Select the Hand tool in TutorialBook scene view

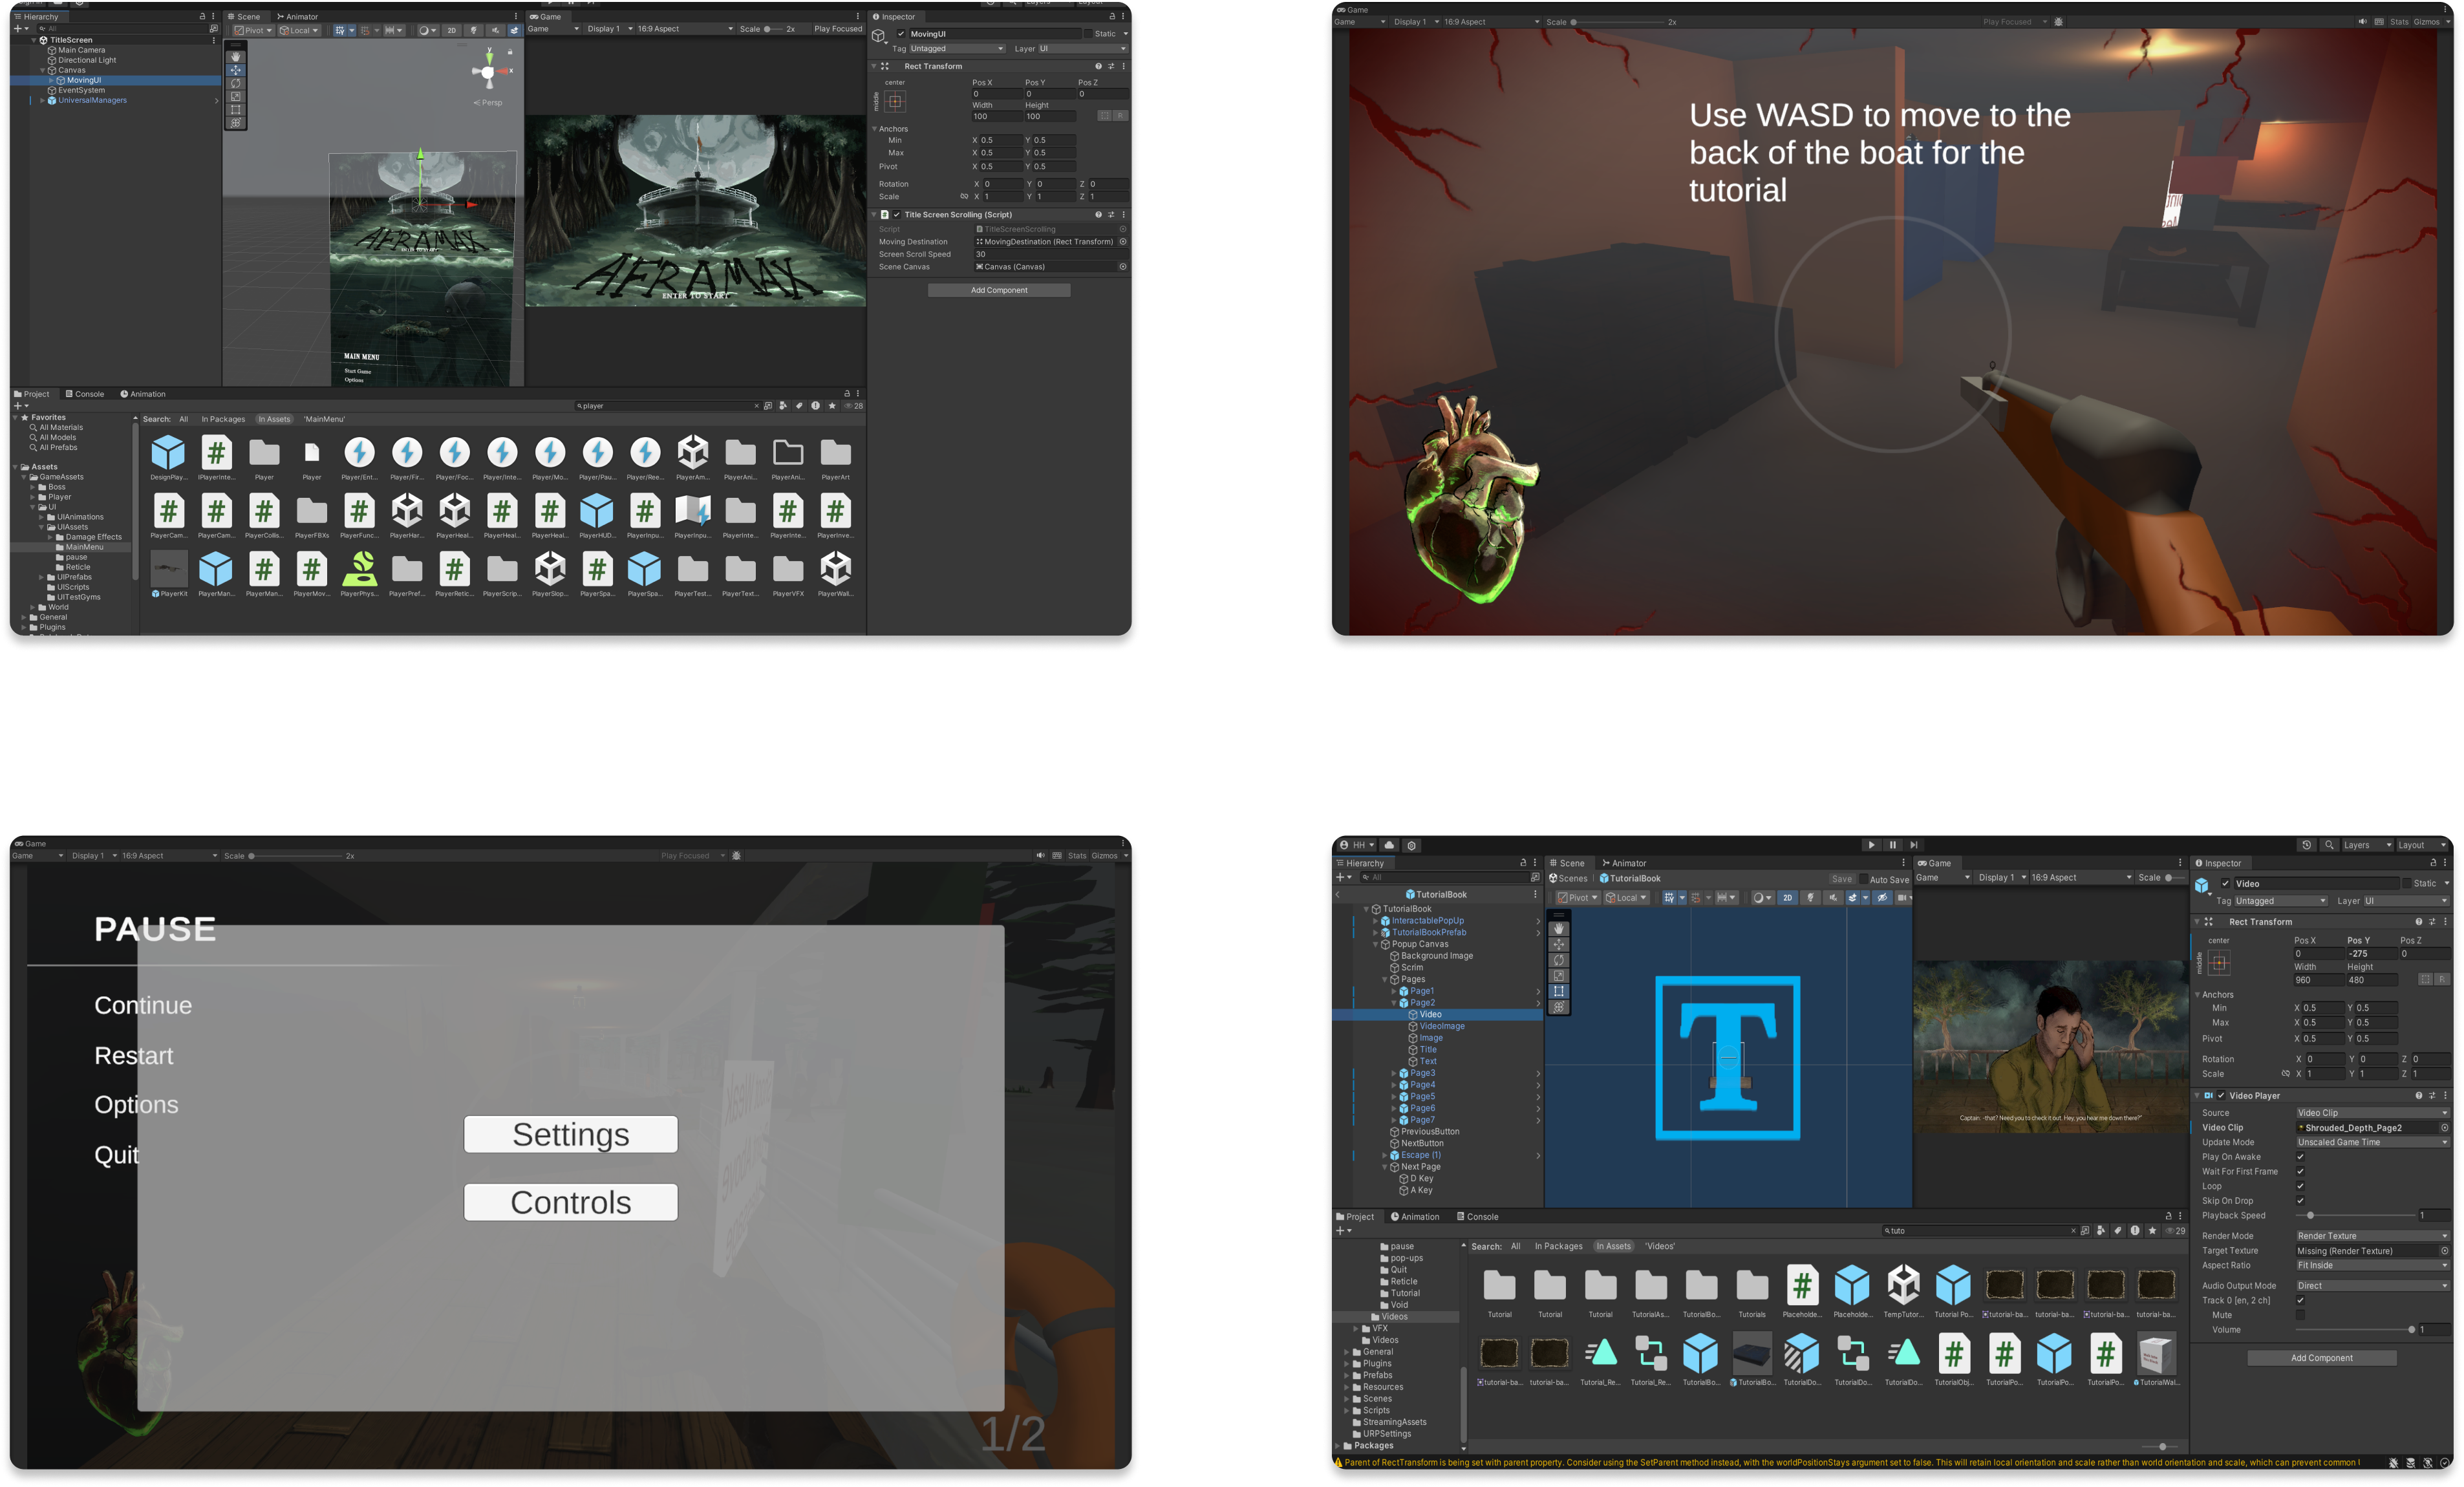point(1559,929)
